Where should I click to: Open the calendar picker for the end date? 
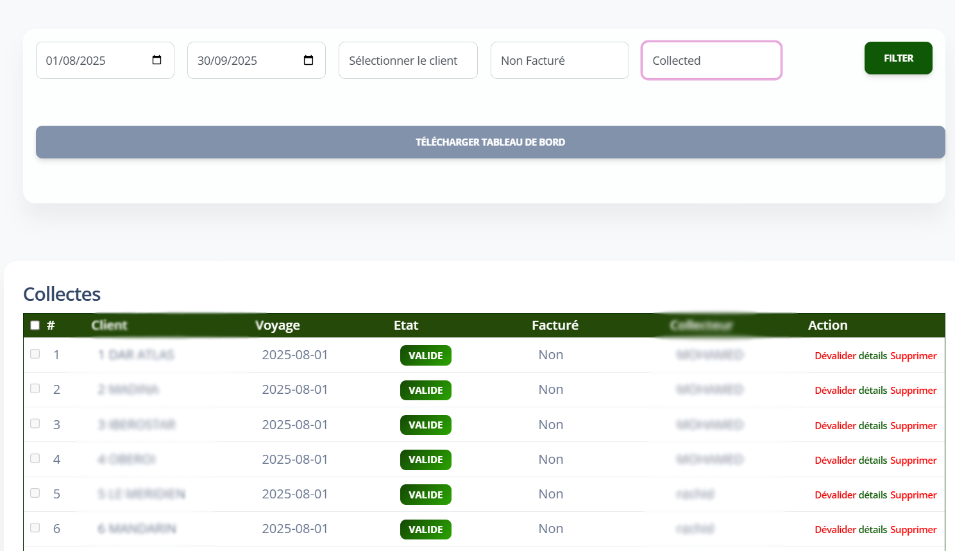tap(308, 60)
